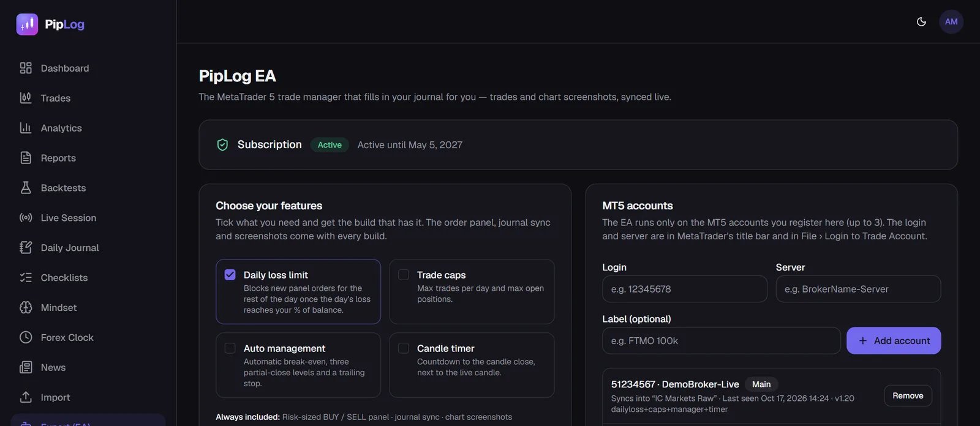Screen dimensions: 980x426
Task: Toggle dark mode with moon icon
Action: pos(921,22)
